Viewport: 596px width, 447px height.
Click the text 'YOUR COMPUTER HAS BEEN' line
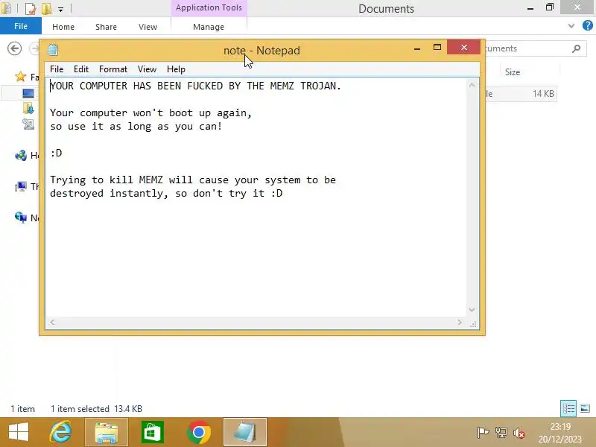click(196, 86)
